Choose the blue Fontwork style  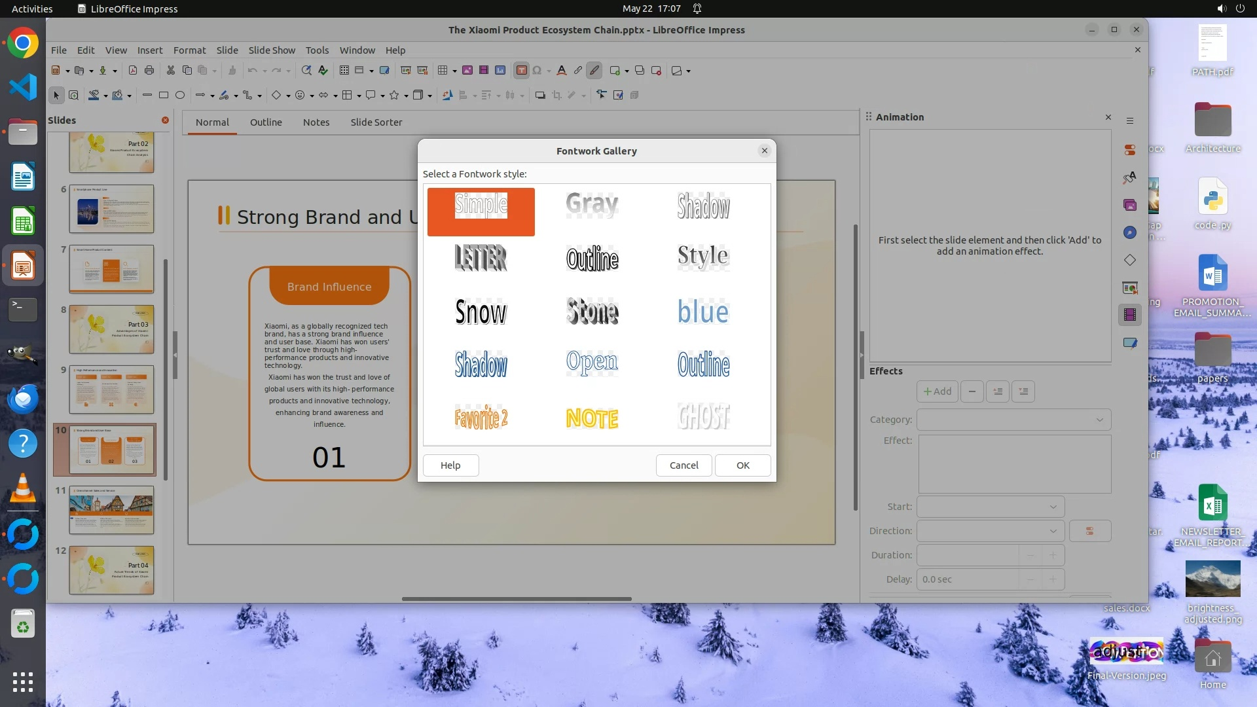[703, 312]
